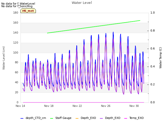Select 'No data for f_WaterLevel' message
Viewport: 164px width, 123px height.
click(18, 4)
